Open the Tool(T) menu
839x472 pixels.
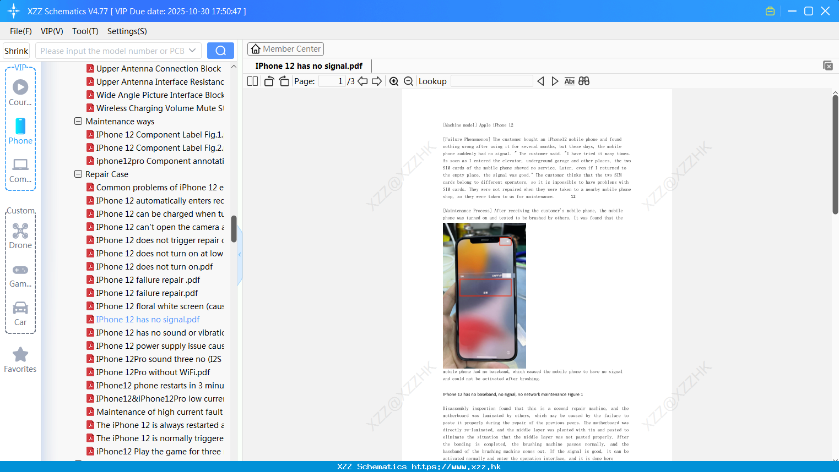(x=85, y=31)
